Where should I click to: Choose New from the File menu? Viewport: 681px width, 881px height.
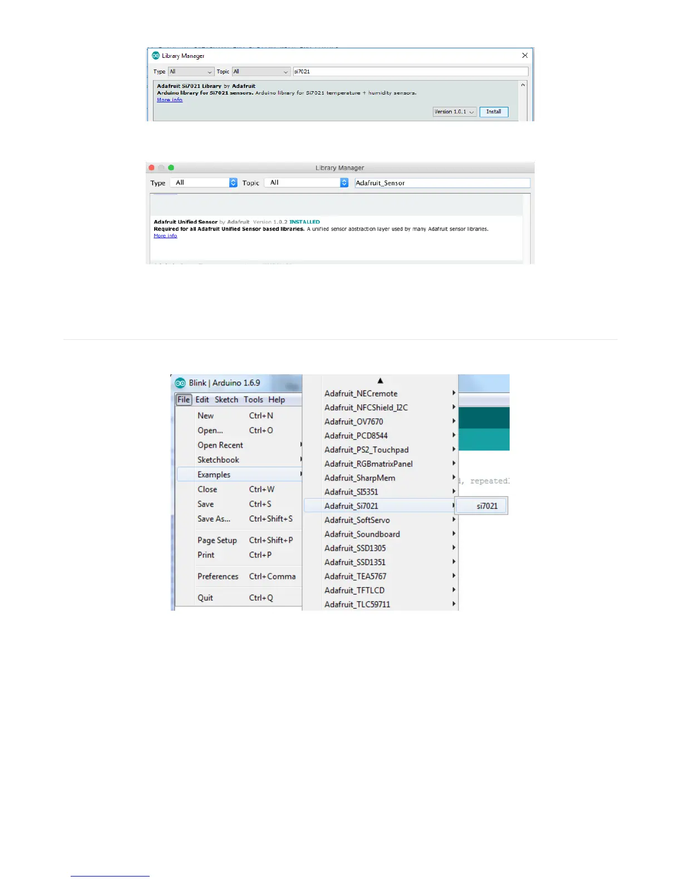pos(239,415)
